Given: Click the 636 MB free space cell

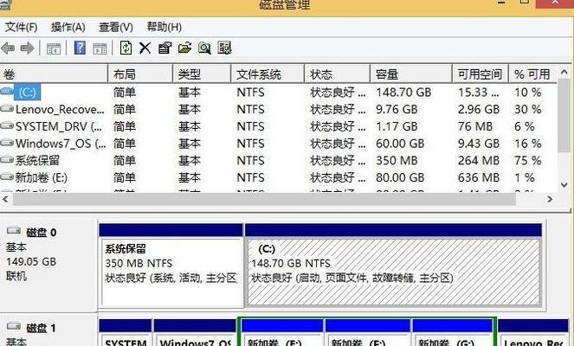Looking at the screenshot, I should coord(479,177).
